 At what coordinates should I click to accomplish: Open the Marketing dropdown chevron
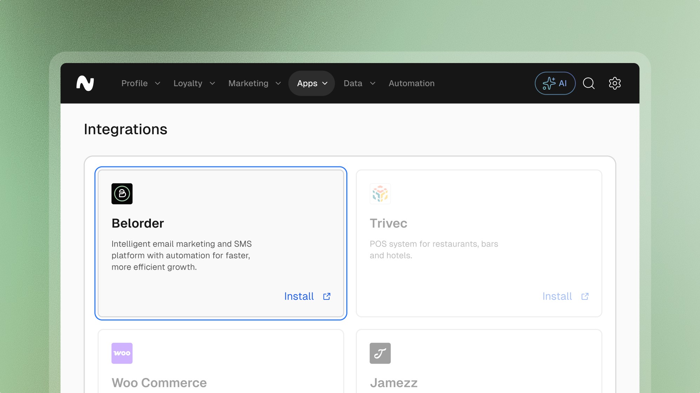278,83
